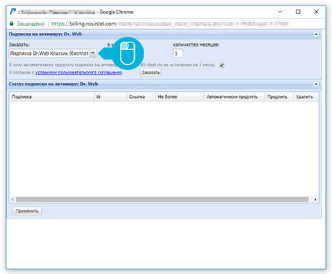Click the horizontal scrollbar thumb
The image size is (332, 274).
[162, 199]
